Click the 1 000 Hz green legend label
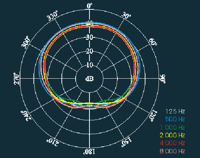200x158 pixels. click(x=172, y=127)
